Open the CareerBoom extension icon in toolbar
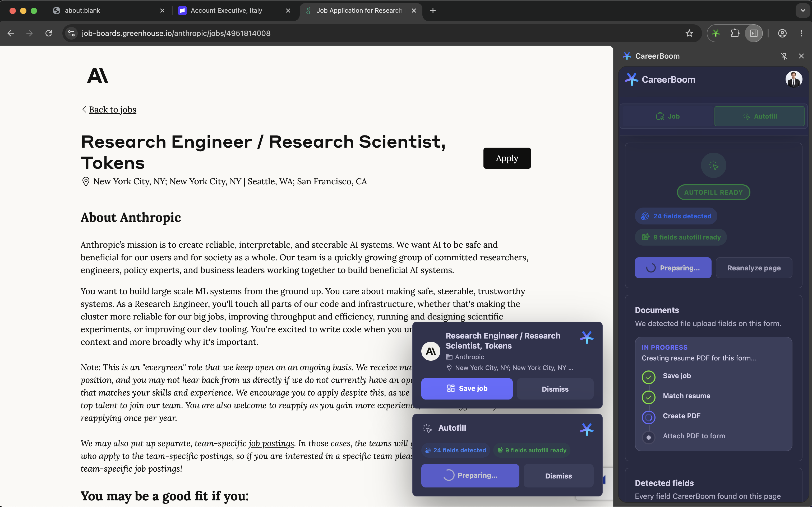Screen dimensions: 812x507 pos(716,33)
